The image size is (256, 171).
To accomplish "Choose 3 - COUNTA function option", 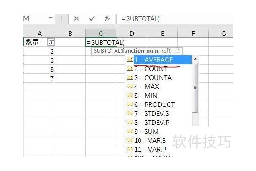I will coord(152,78).
